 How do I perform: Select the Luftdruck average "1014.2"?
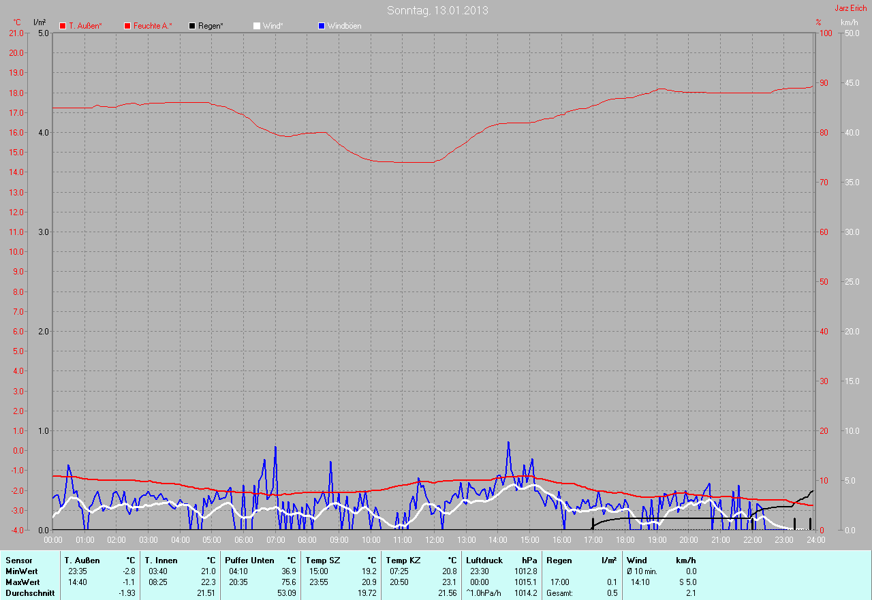coord(526,593)
